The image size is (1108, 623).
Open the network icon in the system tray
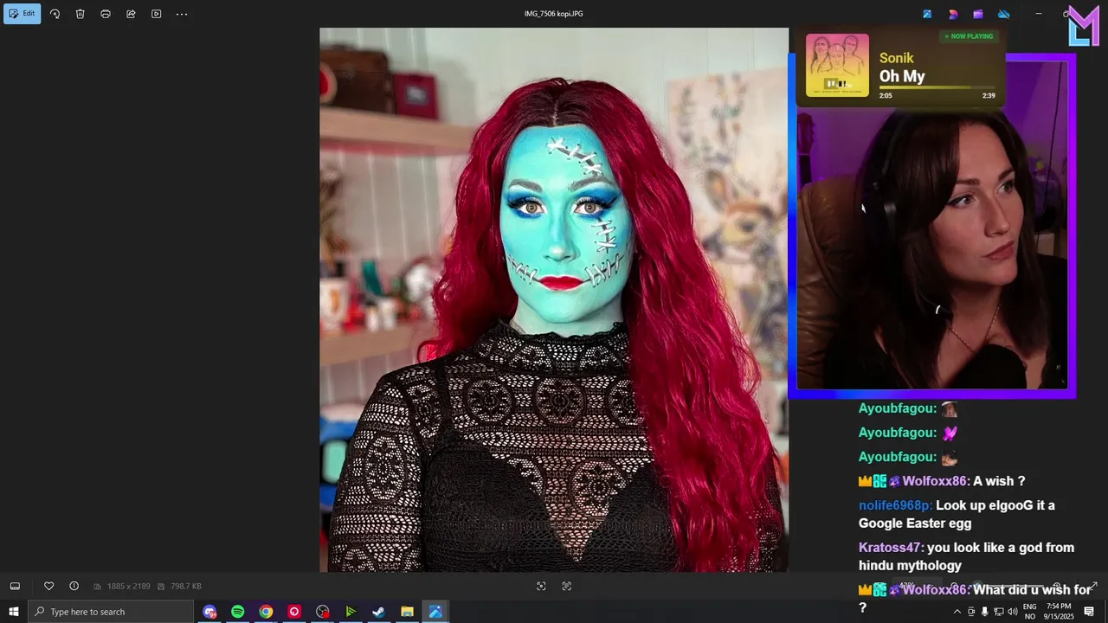coord(999,612)
